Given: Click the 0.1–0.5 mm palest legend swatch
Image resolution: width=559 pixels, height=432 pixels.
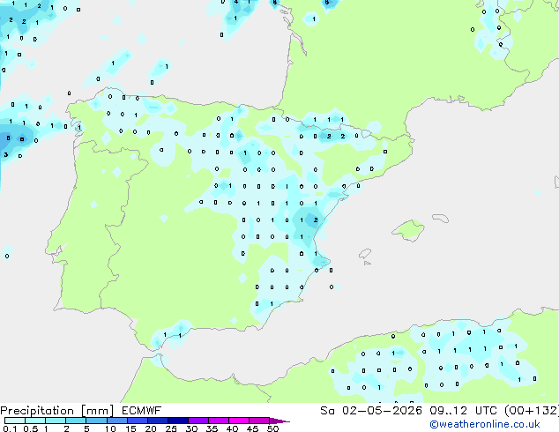Looking at the screenshot, I should tap(15, 421).
